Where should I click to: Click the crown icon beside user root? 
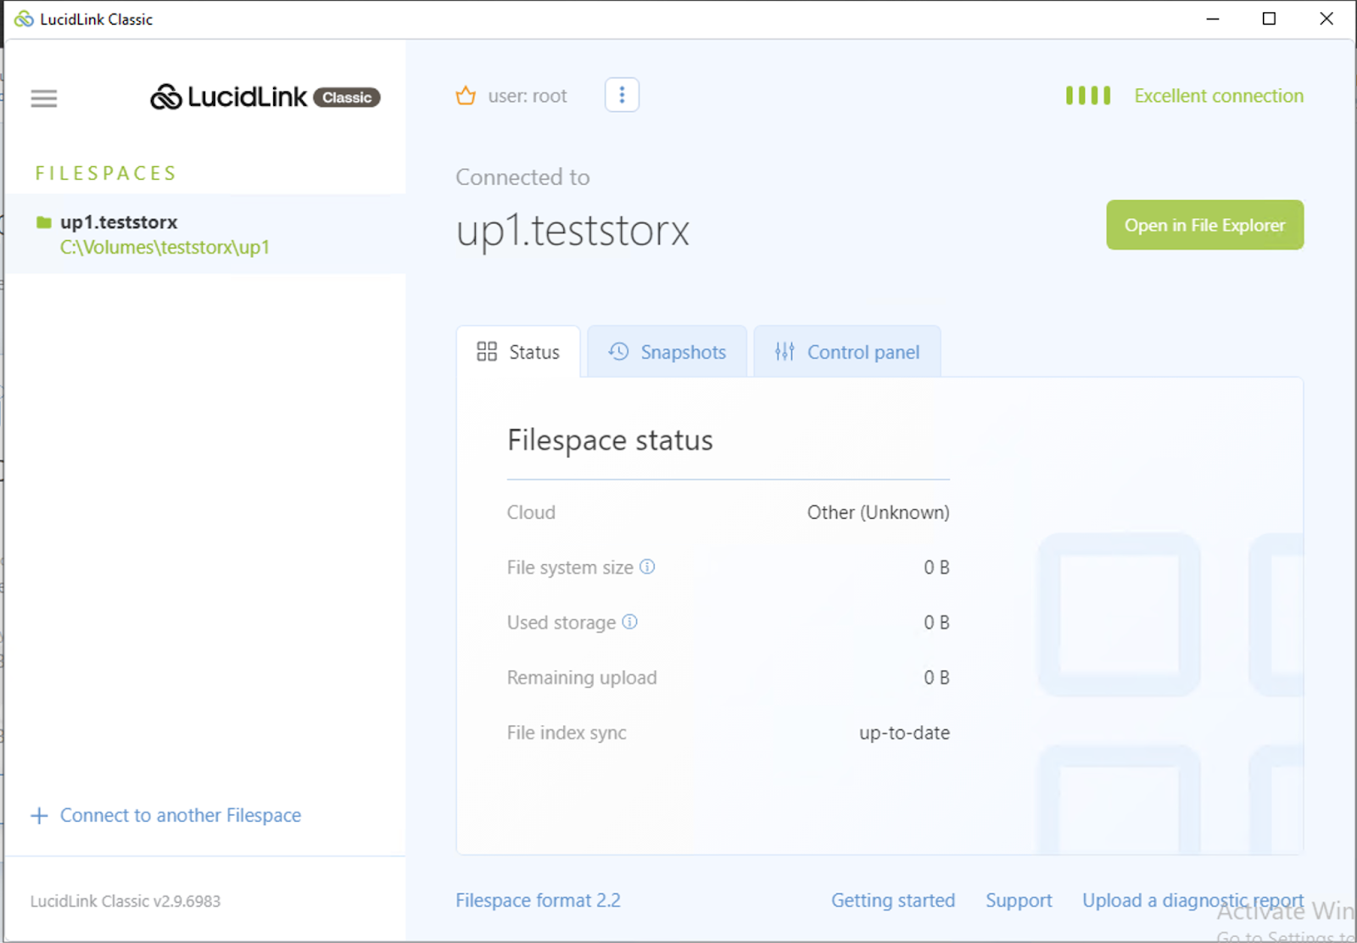tap(466, 96)
